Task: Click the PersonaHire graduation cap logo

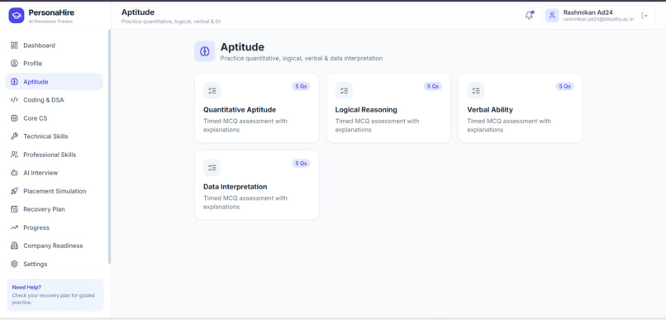Action: [17, 16]
